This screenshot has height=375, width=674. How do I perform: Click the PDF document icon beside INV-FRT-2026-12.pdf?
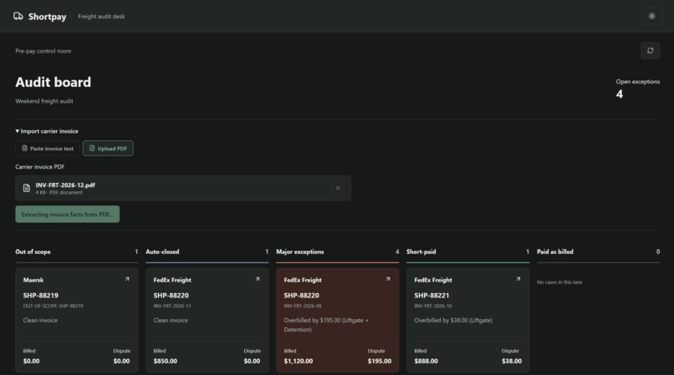(x=27, y=188)
